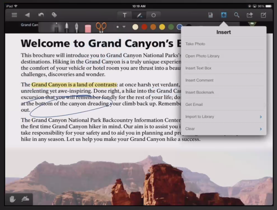Screen dimensions: 277x210
Task: Open the Grand Can document tab
Action: click(29, 25)
